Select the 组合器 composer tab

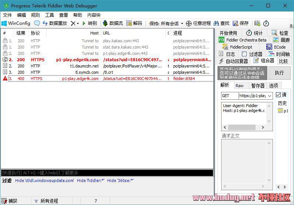263,60
